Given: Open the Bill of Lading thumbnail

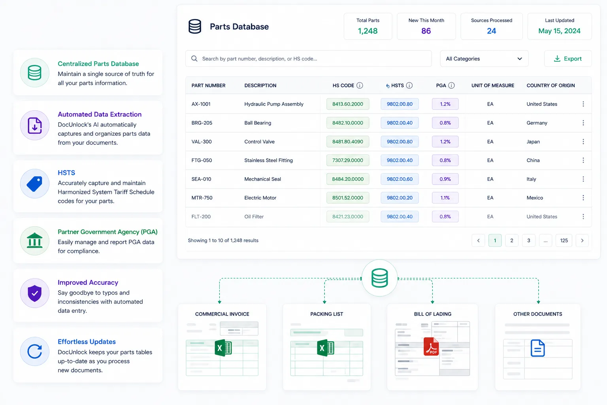Looking at the screenshot, I should (x=432, y=347).
